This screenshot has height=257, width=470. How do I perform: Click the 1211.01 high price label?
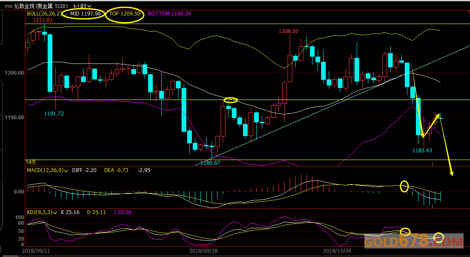[x=43, y=20]
